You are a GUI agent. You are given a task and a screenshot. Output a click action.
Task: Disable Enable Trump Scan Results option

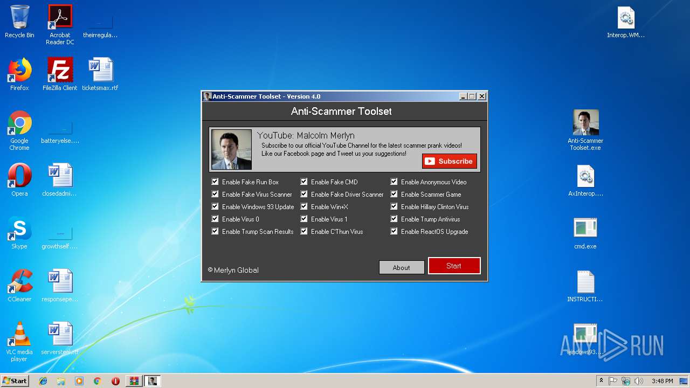215,231
